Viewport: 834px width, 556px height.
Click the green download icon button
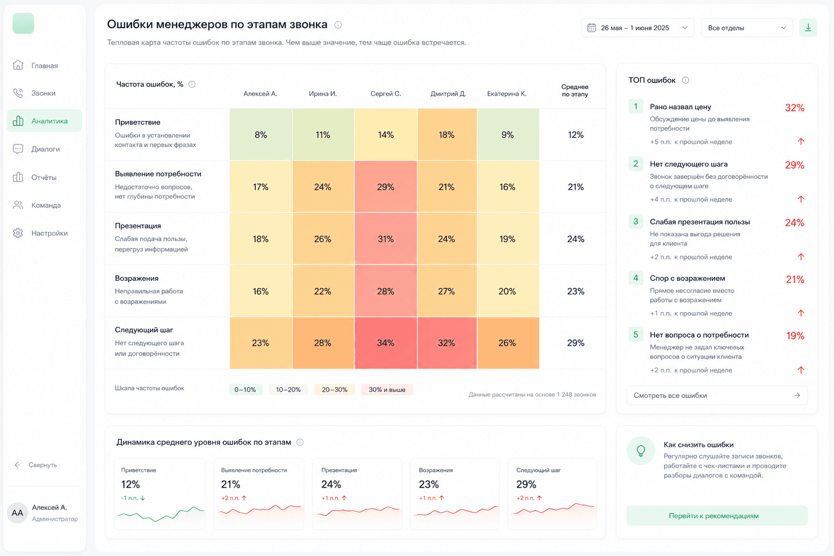808,28
